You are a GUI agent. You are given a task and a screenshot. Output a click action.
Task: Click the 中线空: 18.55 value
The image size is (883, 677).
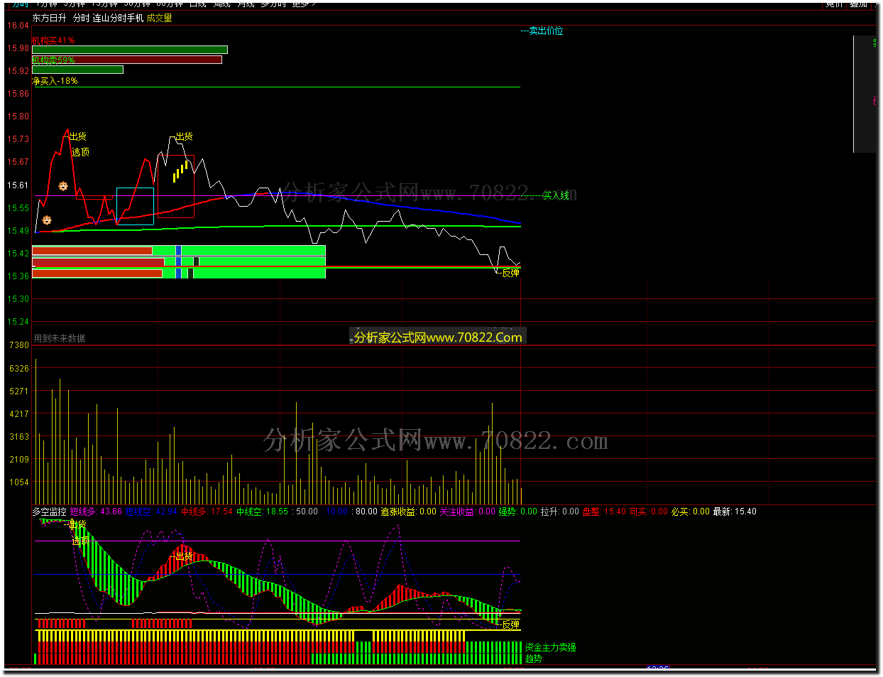[x=262, y=511]
